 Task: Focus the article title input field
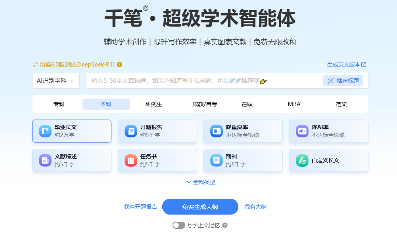tap(205, 81)
